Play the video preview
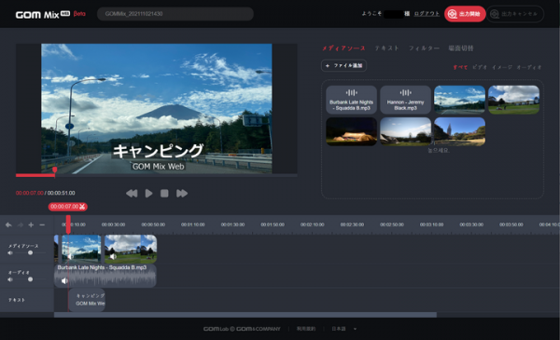This screenshot has width=560, height=340. coord(148,193)
